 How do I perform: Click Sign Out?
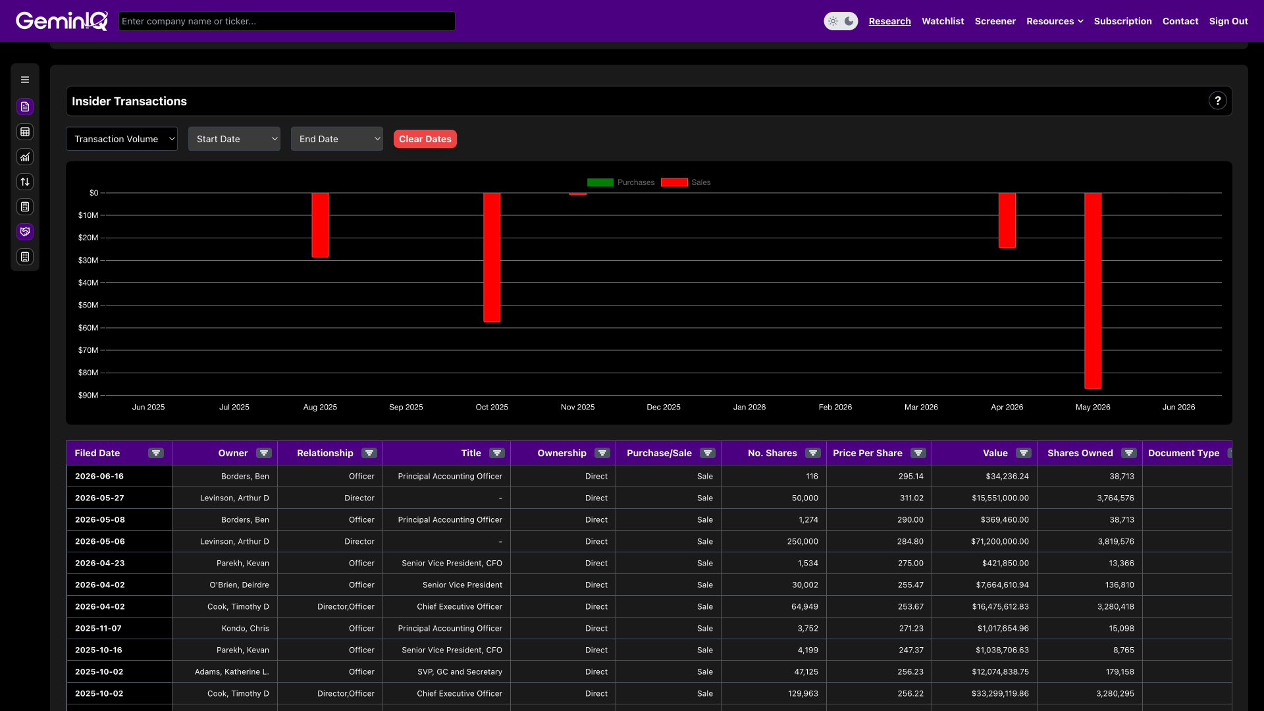(1228, 21)
